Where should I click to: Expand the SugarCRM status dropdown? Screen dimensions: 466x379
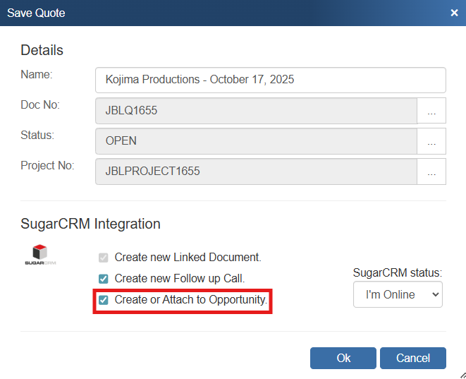coord(398,294)
